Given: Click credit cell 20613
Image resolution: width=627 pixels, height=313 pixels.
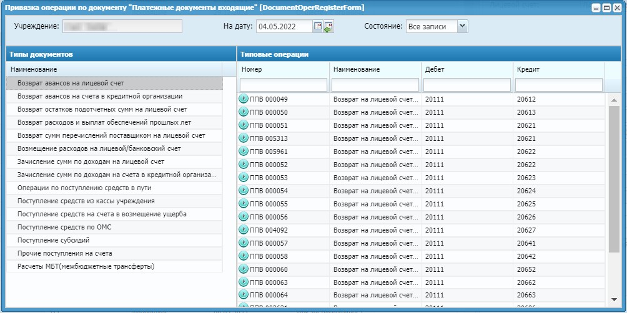Looking at the screenshot, I should (x=559, y=113).
